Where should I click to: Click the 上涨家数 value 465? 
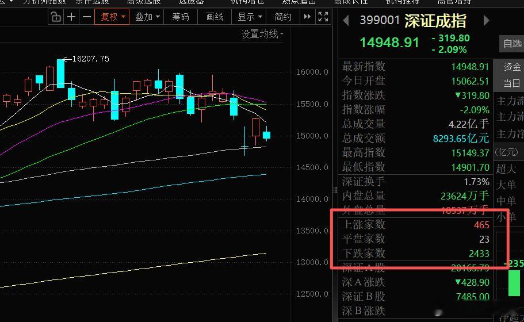pos(481,225)
